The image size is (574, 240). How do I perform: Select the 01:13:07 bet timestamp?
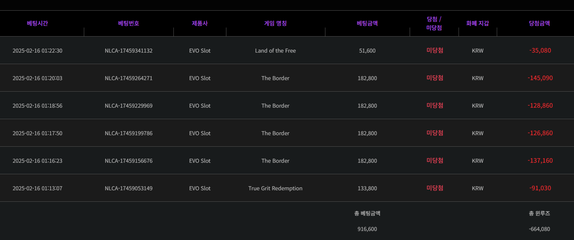[x=37, y=189]
